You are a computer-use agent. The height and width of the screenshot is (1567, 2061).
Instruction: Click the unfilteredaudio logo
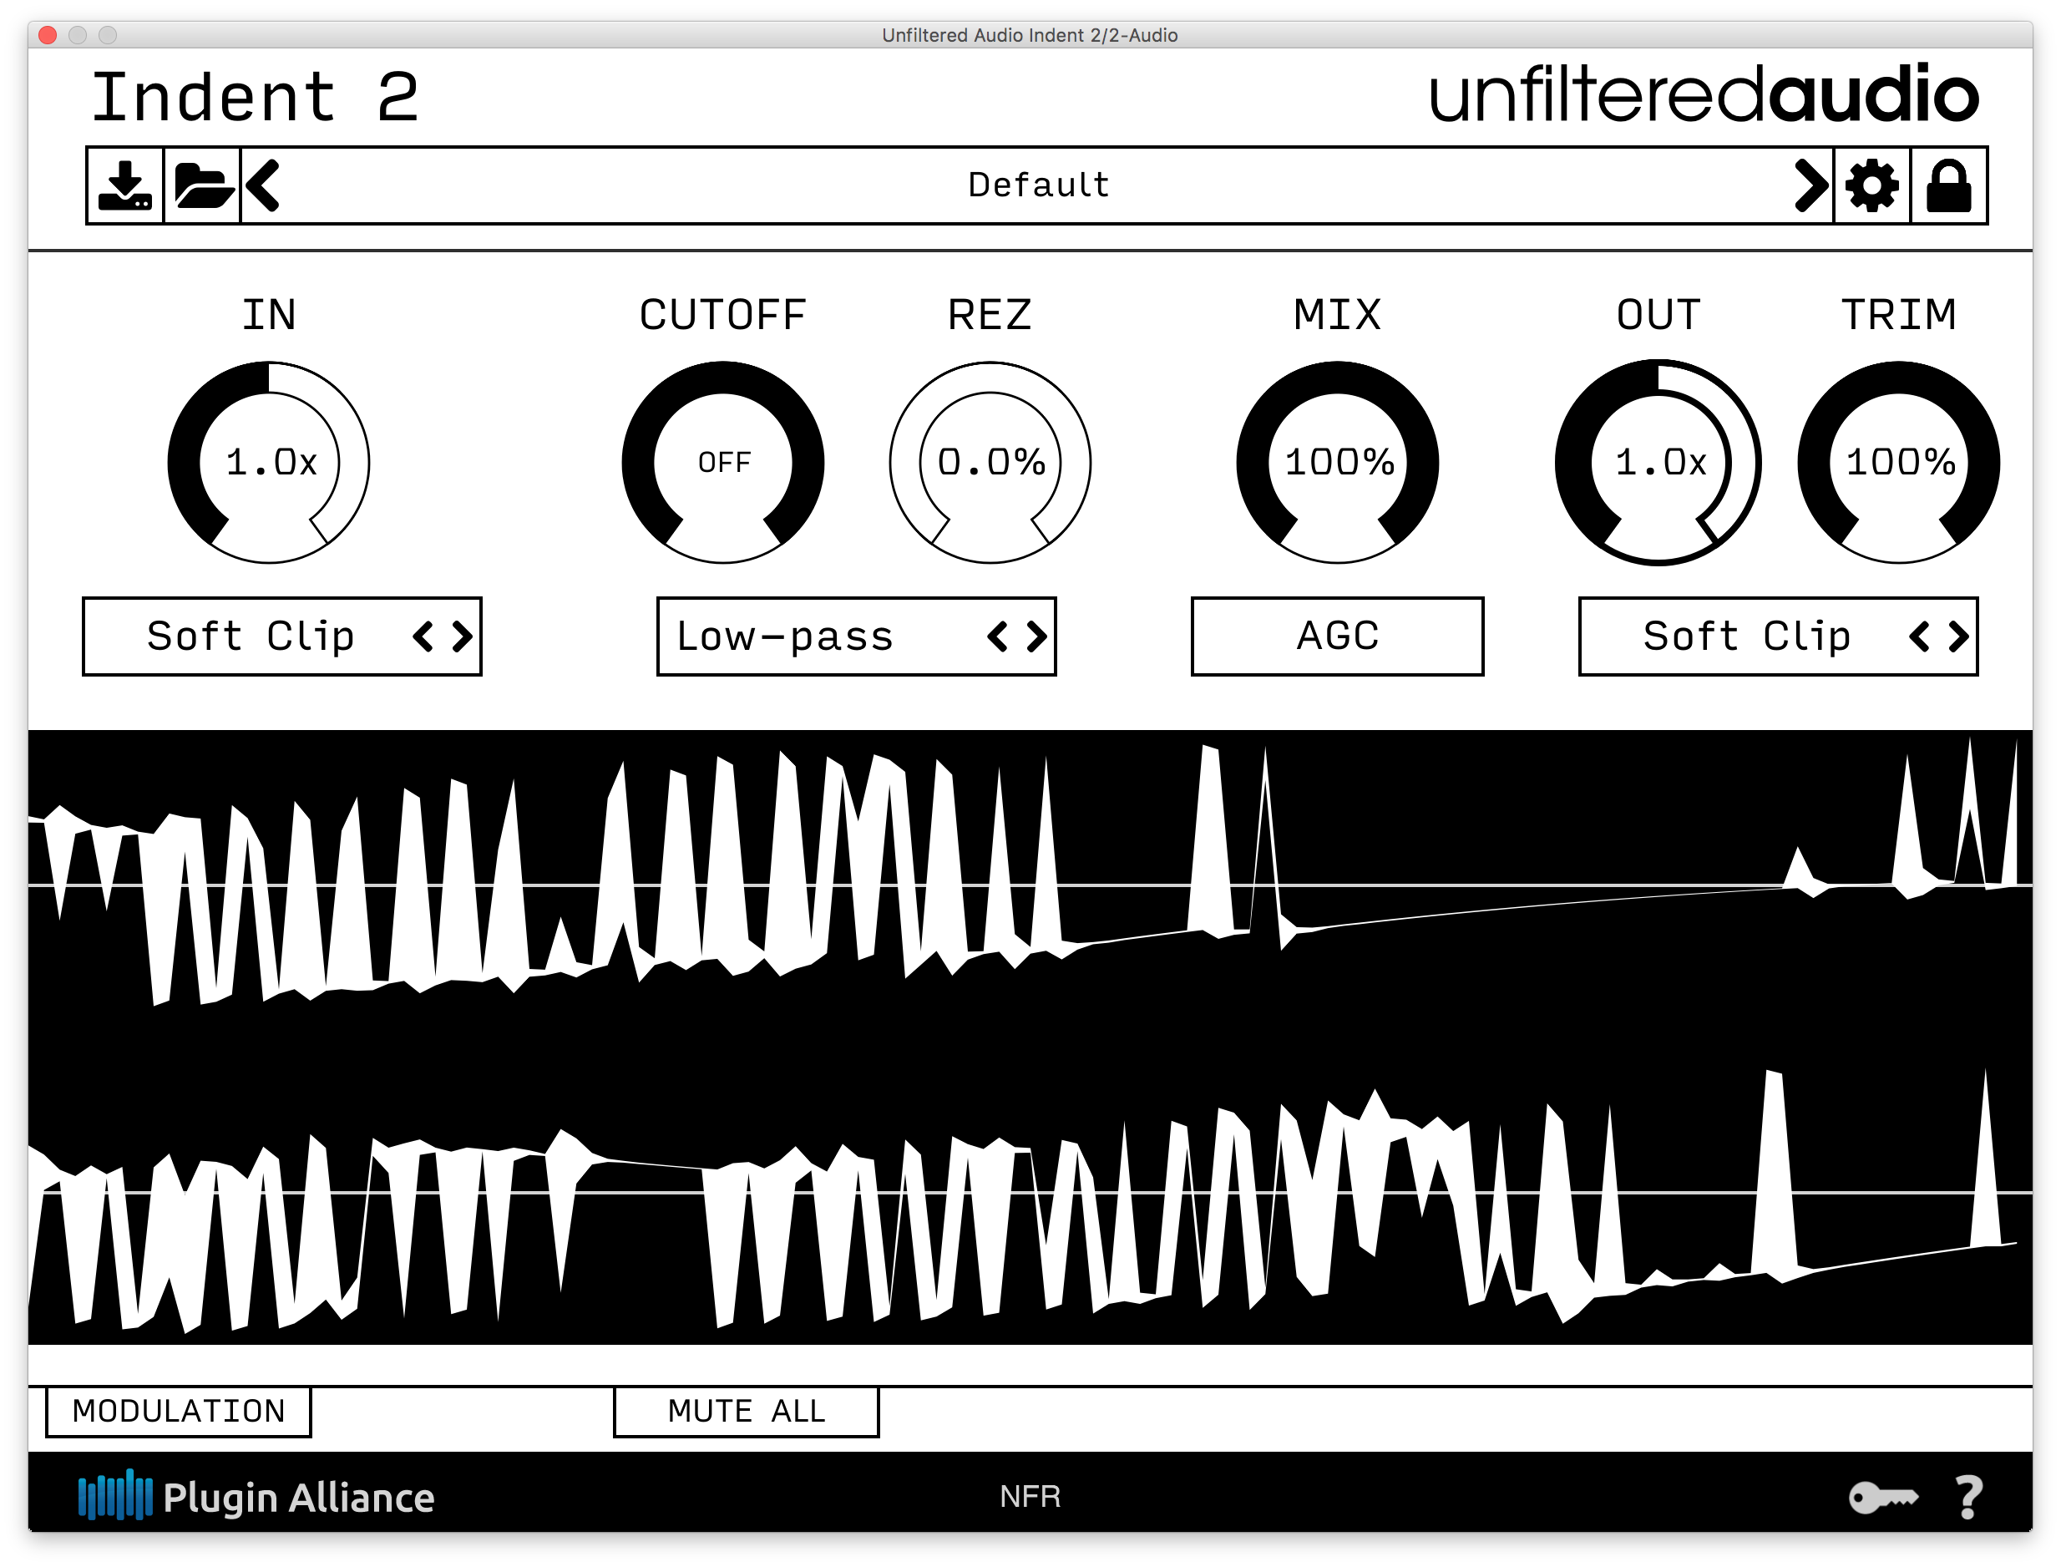1703,94
